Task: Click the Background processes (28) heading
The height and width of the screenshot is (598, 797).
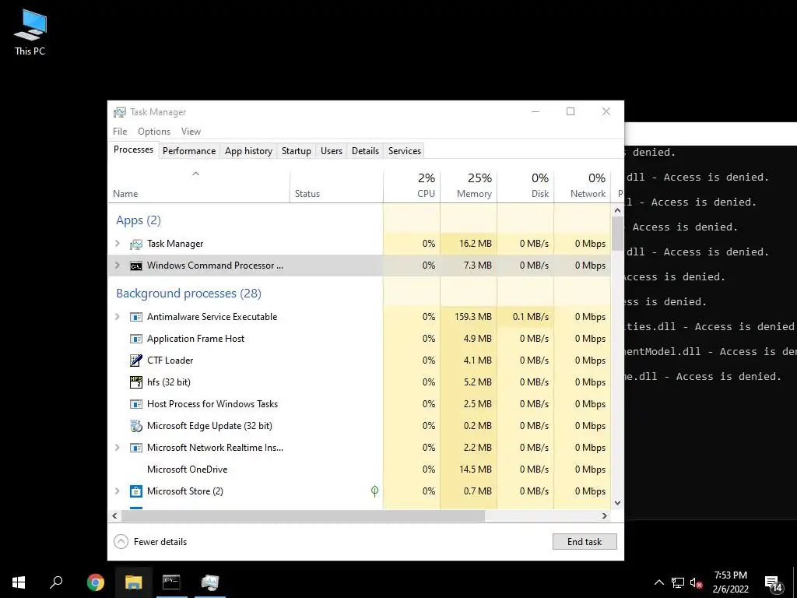Action: (x=188, y=294)
